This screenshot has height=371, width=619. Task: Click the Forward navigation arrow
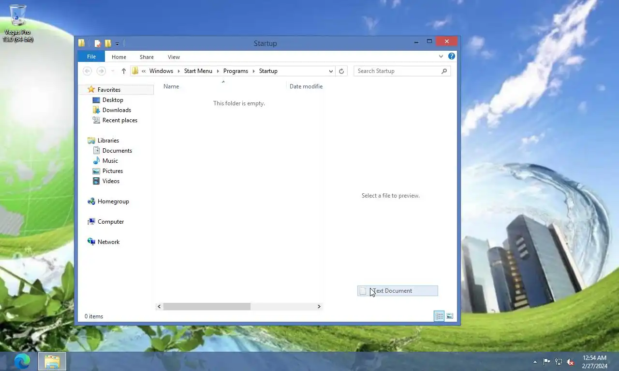(x=101, y=71)
